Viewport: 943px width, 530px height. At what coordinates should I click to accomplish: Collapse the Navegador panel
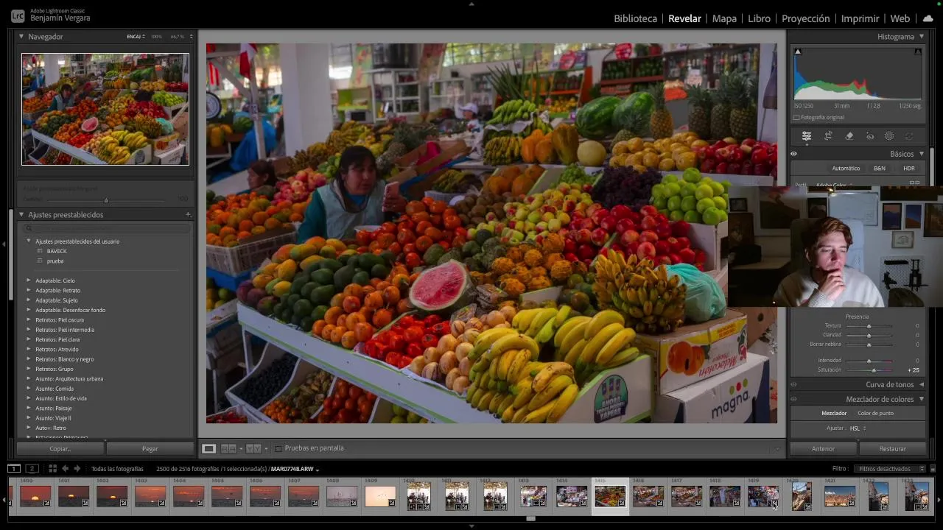(21, 36)
